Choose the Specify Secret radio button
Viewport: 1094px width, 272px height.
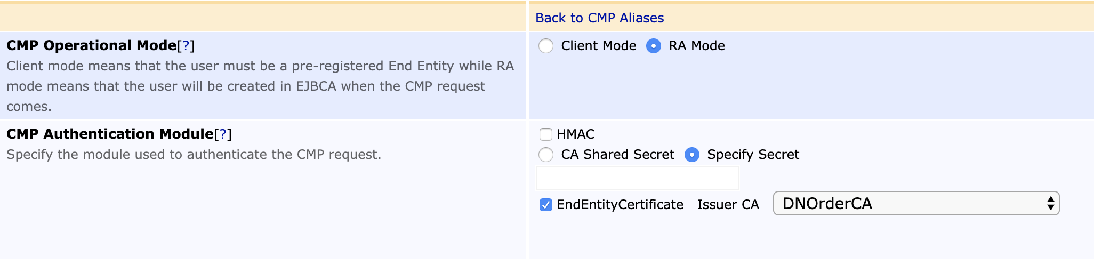tap(692, 155)
